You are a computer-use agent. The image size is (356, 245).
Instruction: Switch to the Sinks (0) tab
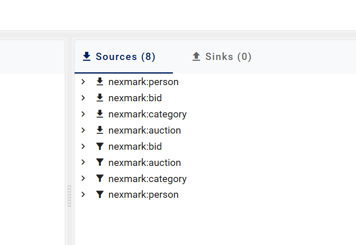click(x=222, y=57)
